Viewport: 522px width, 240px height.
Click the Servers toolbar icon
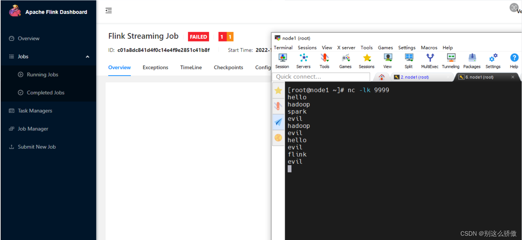303,61
